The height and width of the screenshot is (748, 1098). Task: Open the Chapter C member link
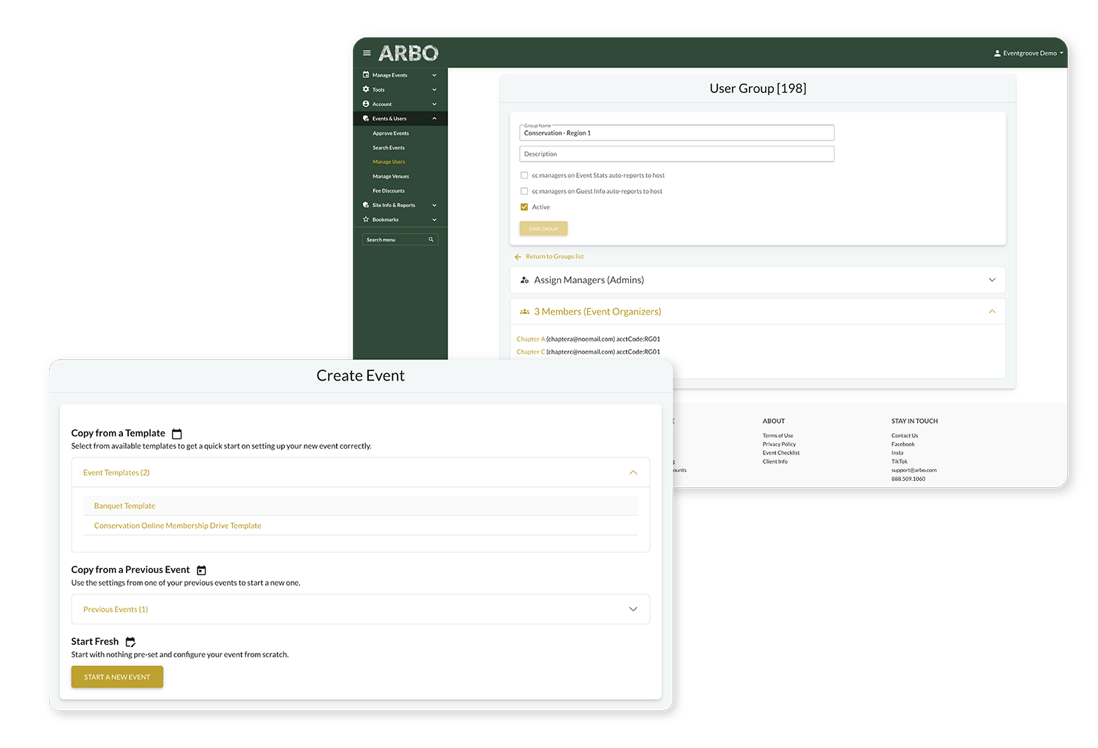tap(531, 352)
